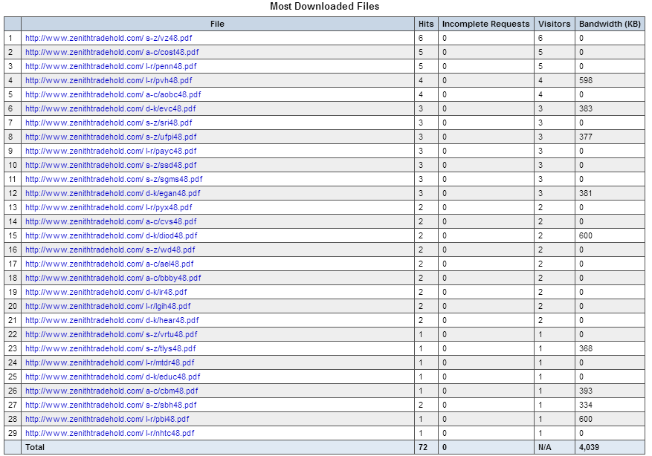Screen dimensions: 652x456
Task: Click the d-k/diod48.pdf link
Action: [112, 236]
